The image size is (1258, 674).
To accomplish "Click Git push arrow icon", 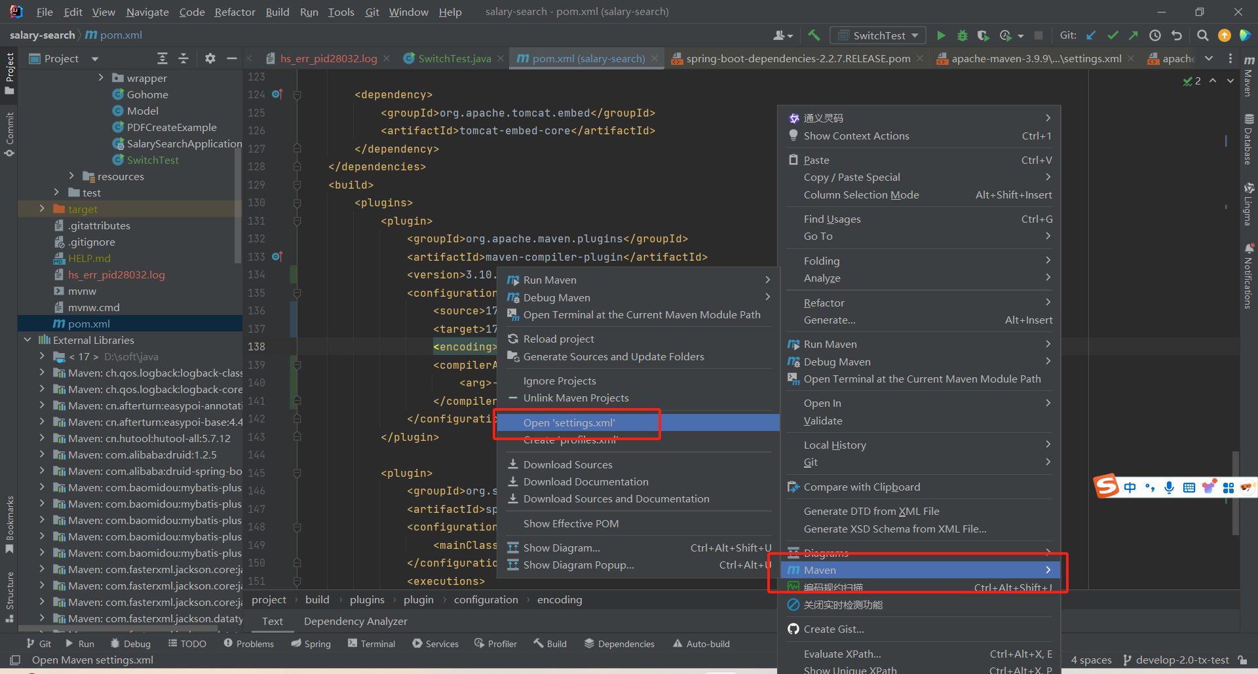I will (1133, 35).
